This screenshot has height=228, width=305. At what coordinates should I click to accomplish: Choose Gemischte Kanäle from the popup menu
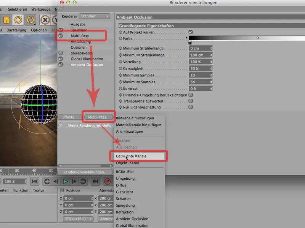[139, 156]
